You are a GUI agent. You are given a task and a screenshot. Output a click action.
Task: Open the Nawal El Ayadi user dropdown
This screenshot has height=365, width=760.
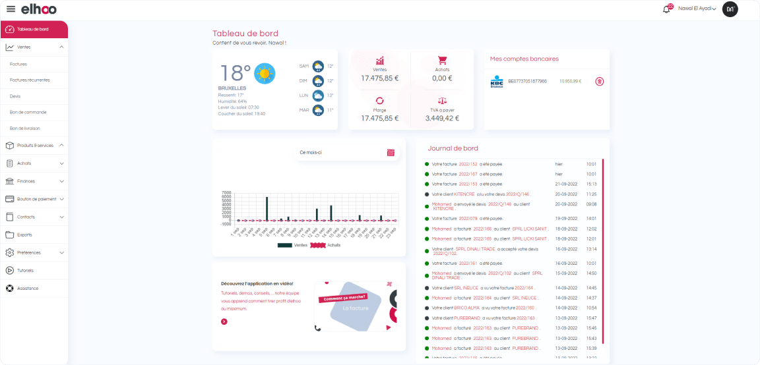(x=697, y=9)
